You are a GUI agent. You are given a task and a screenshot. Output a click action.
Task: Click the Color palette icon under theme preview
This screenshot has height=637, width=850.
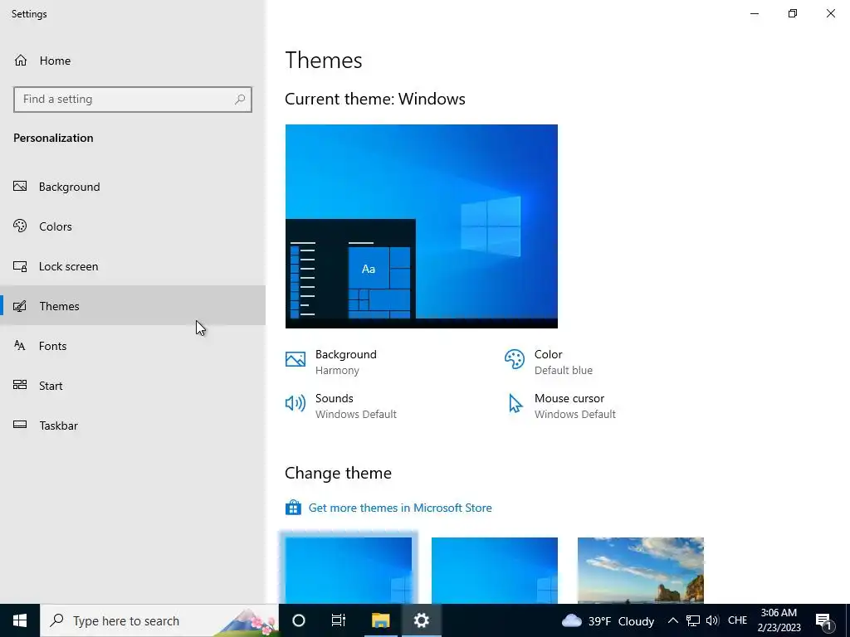coord(515,359)
